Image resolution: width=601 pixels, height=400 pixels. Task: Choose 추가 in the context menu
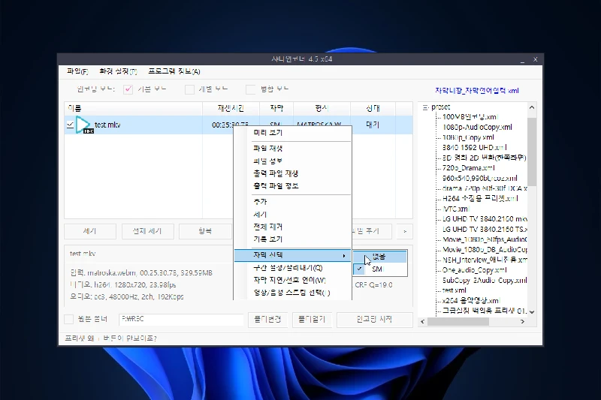point(293,201)
